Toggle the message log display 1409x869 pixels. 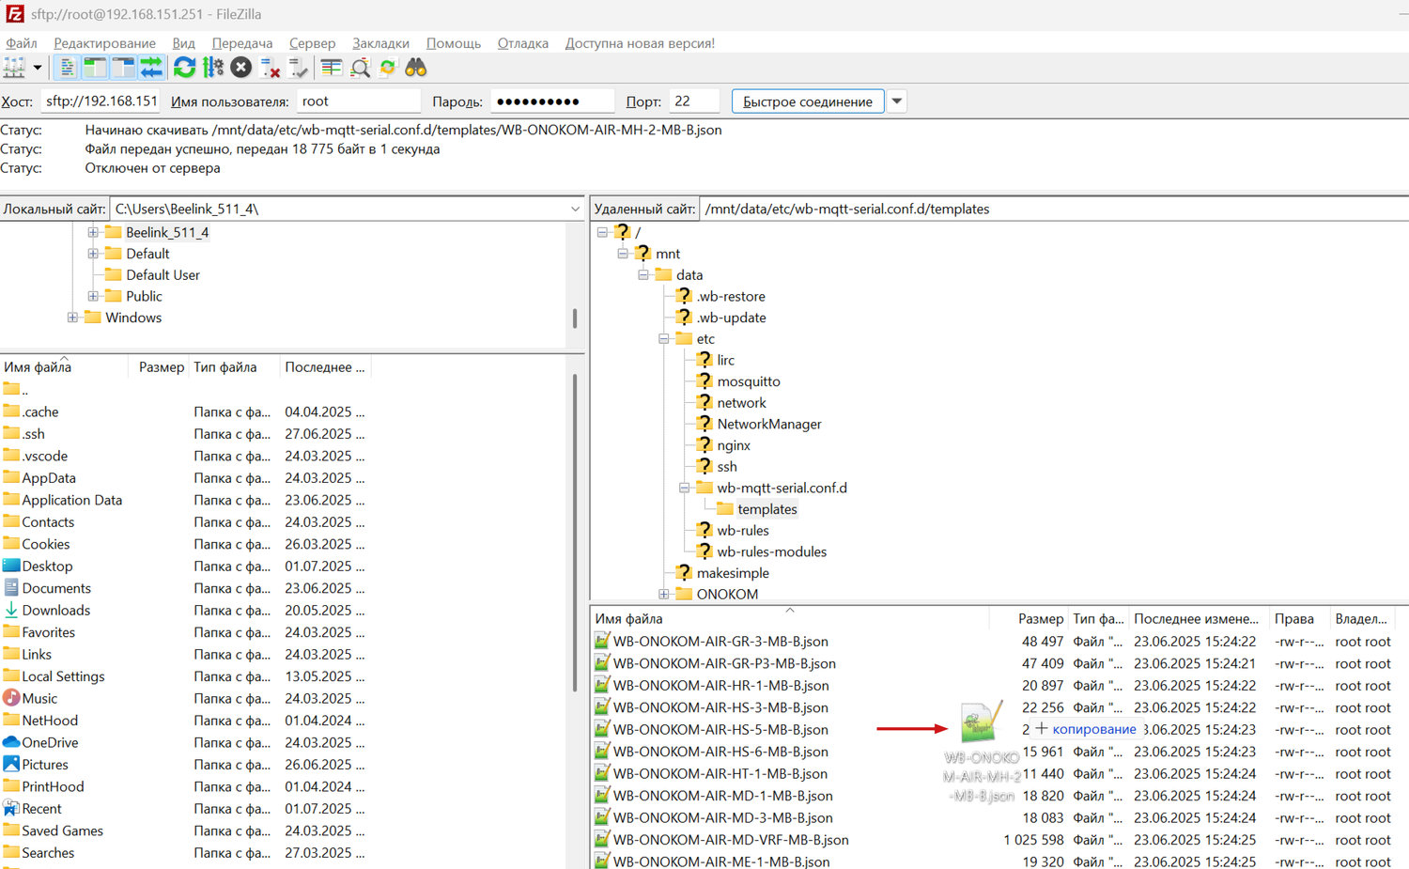click(67, 68)
